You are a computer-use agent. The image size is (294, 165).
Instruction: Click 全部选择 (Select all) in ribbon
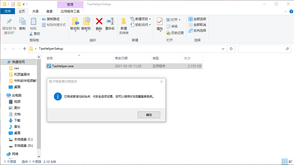click(x=197, y=19)
